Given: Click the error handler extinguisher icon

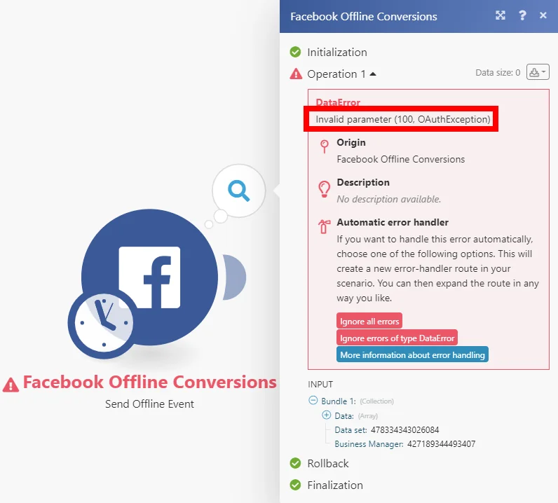Looking at the screenshot, I should tap(324, 226).
